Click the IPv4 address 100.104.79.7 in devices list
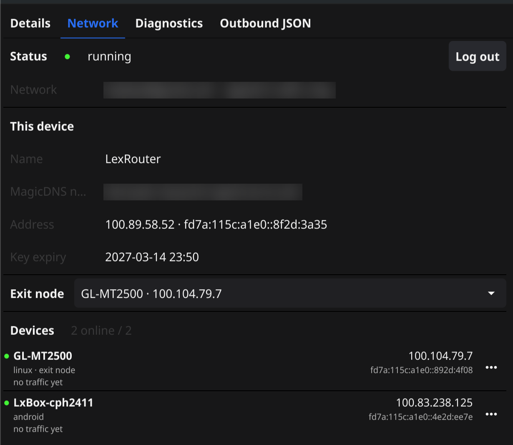Image resolution: width=513 pixels, height=445 pixels. pos(440,356)
